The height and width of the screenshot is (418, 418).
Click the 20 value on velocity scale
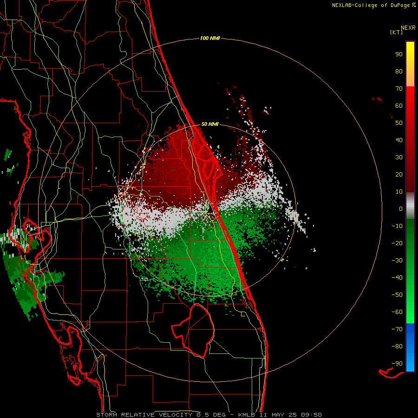399,175
